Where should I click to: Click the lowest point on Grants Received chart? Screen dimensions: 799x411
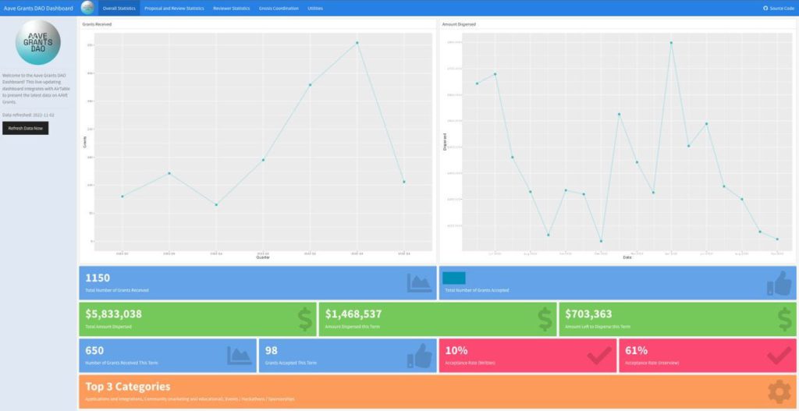[216, 205]
